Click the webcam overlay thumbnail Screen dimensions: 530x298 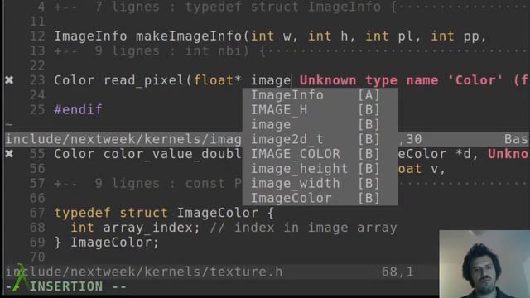point(484,264)
